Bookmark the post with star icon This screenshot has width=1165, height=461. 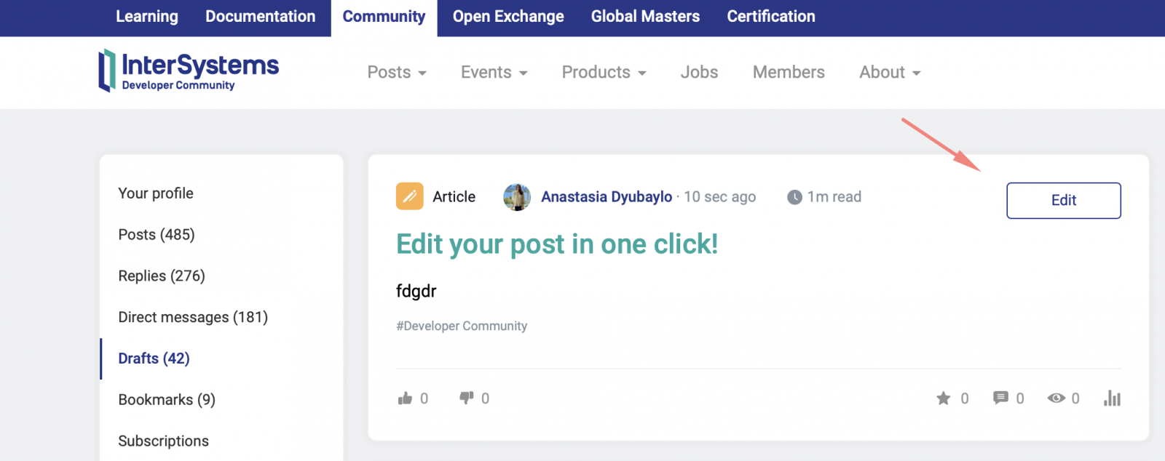pos(944,398)
